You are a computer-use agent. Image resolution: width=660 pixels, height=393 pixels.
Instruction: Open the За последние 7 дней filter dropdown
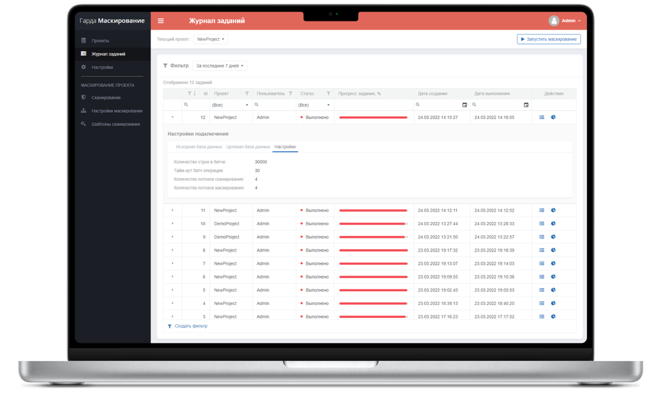219,66
